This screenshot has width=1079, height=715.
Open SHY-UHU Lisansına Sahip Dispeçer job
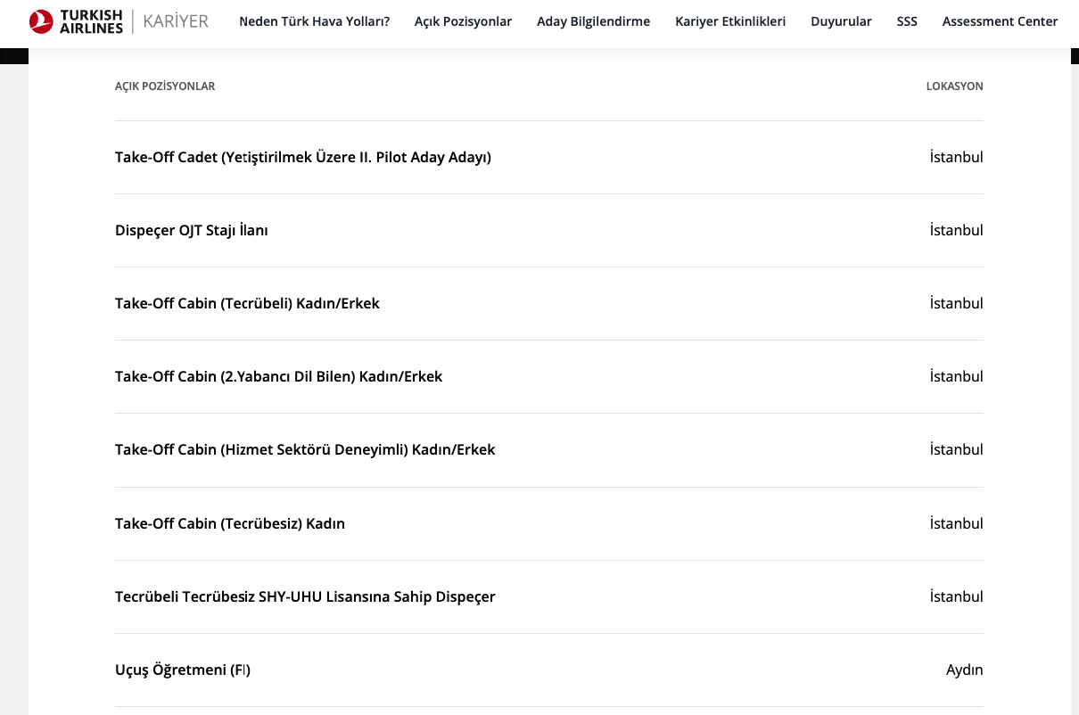[x=305, y=597]
